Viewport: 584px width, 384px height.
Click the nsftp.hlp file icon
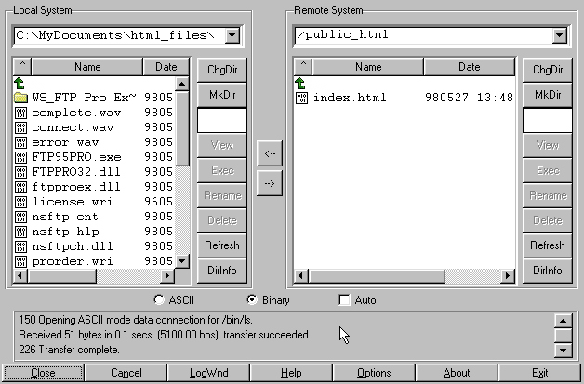tap(20, 232)
